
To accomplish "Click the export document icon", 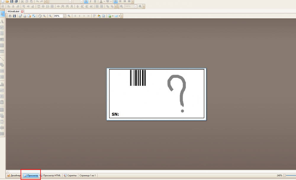I will pyautogui.click(x=110, y=16).
